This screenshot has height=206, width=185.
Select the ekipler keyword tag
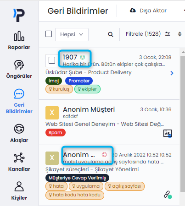click(x=87, y=89)
